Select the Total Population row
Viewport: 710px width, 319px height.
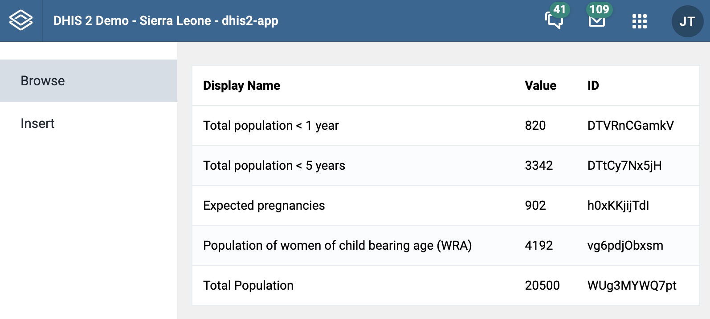point(445,285)
